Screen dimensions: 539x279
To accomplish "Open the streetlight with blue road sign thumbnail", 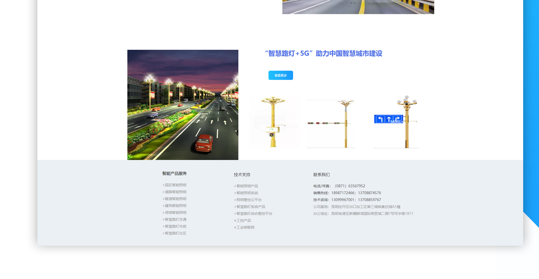I will (x=396, y=122).
